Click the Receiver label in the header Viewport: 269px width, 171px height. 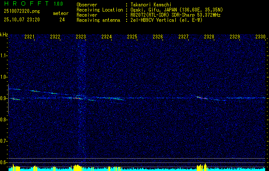click(87, 15)
